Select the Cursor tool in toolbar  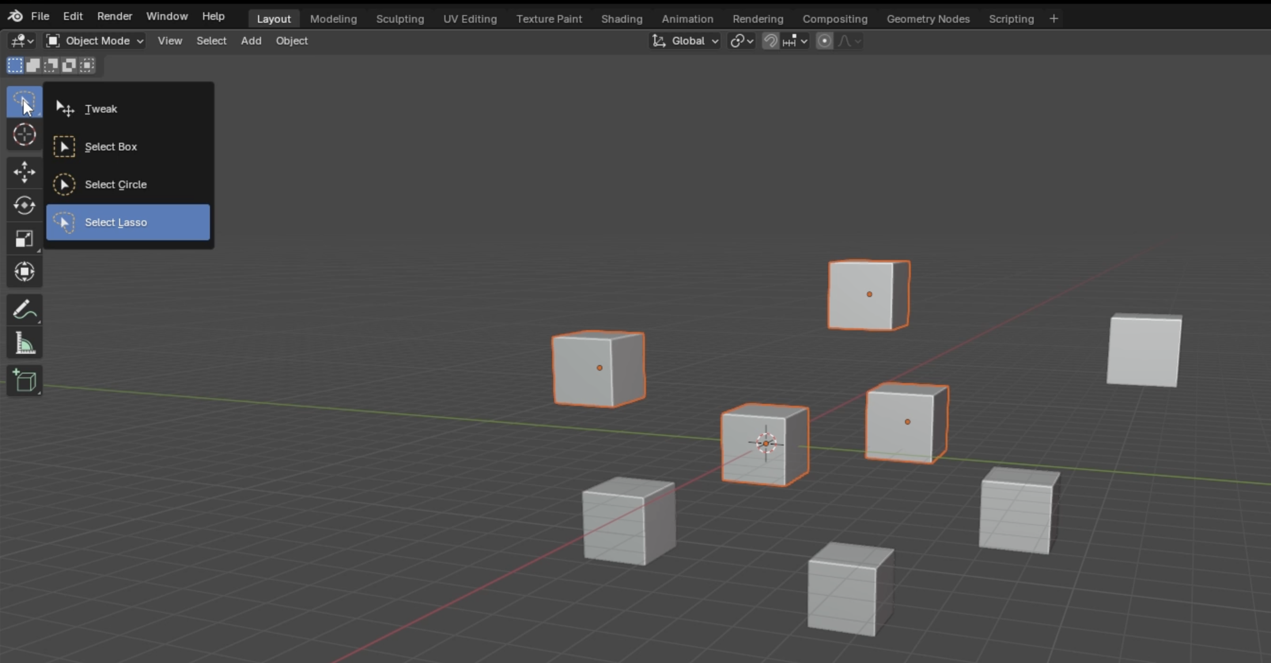24,135
